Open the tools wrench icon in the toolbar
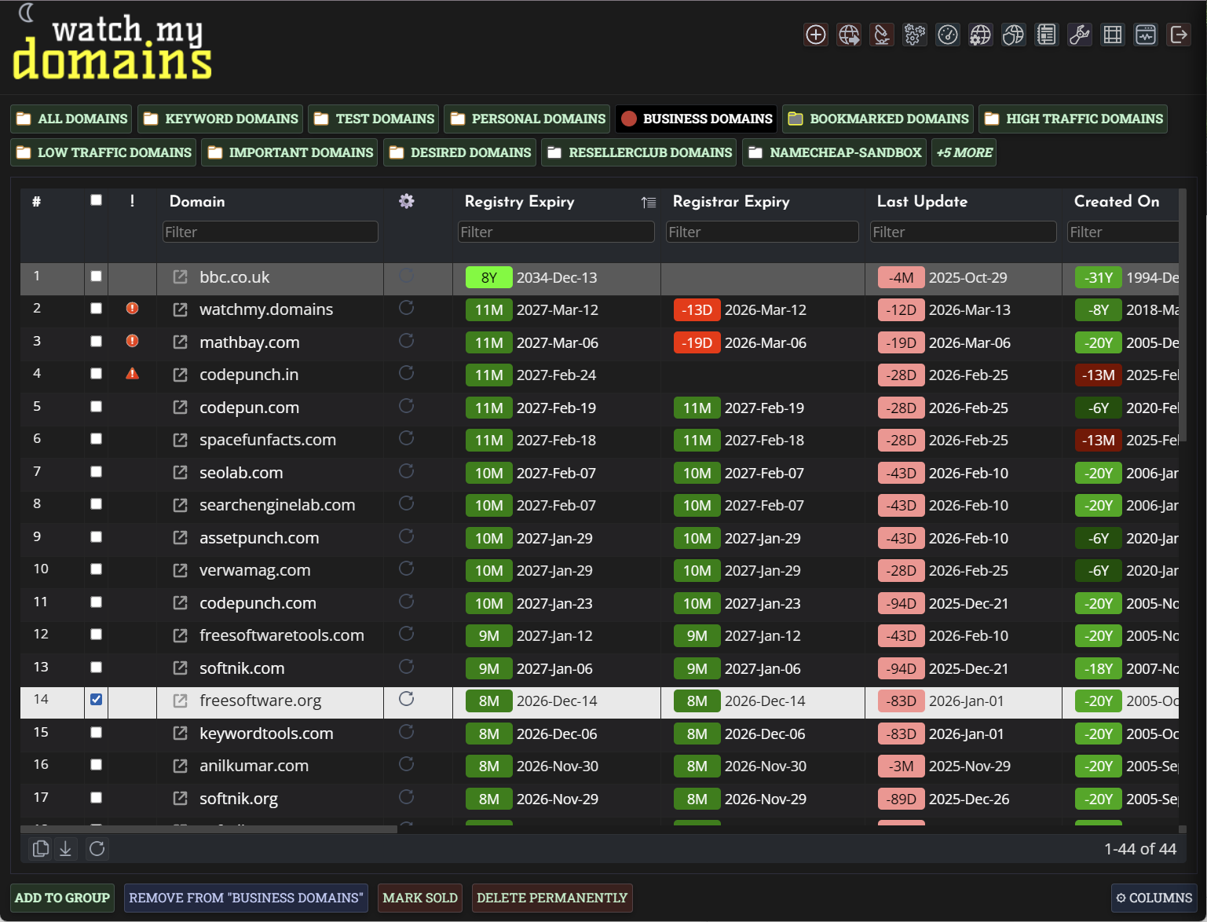 (1079, 34)
